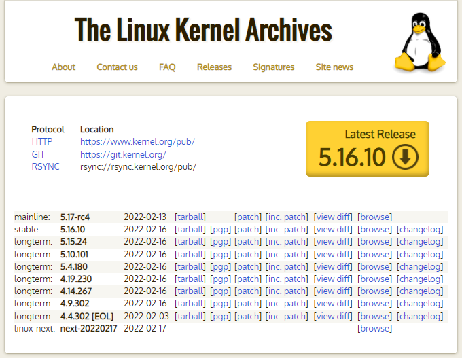Image resolution: width=462 pixels, height=358 pixels.
Task: Select the Location column header
Action: click(x=97, y=129)
